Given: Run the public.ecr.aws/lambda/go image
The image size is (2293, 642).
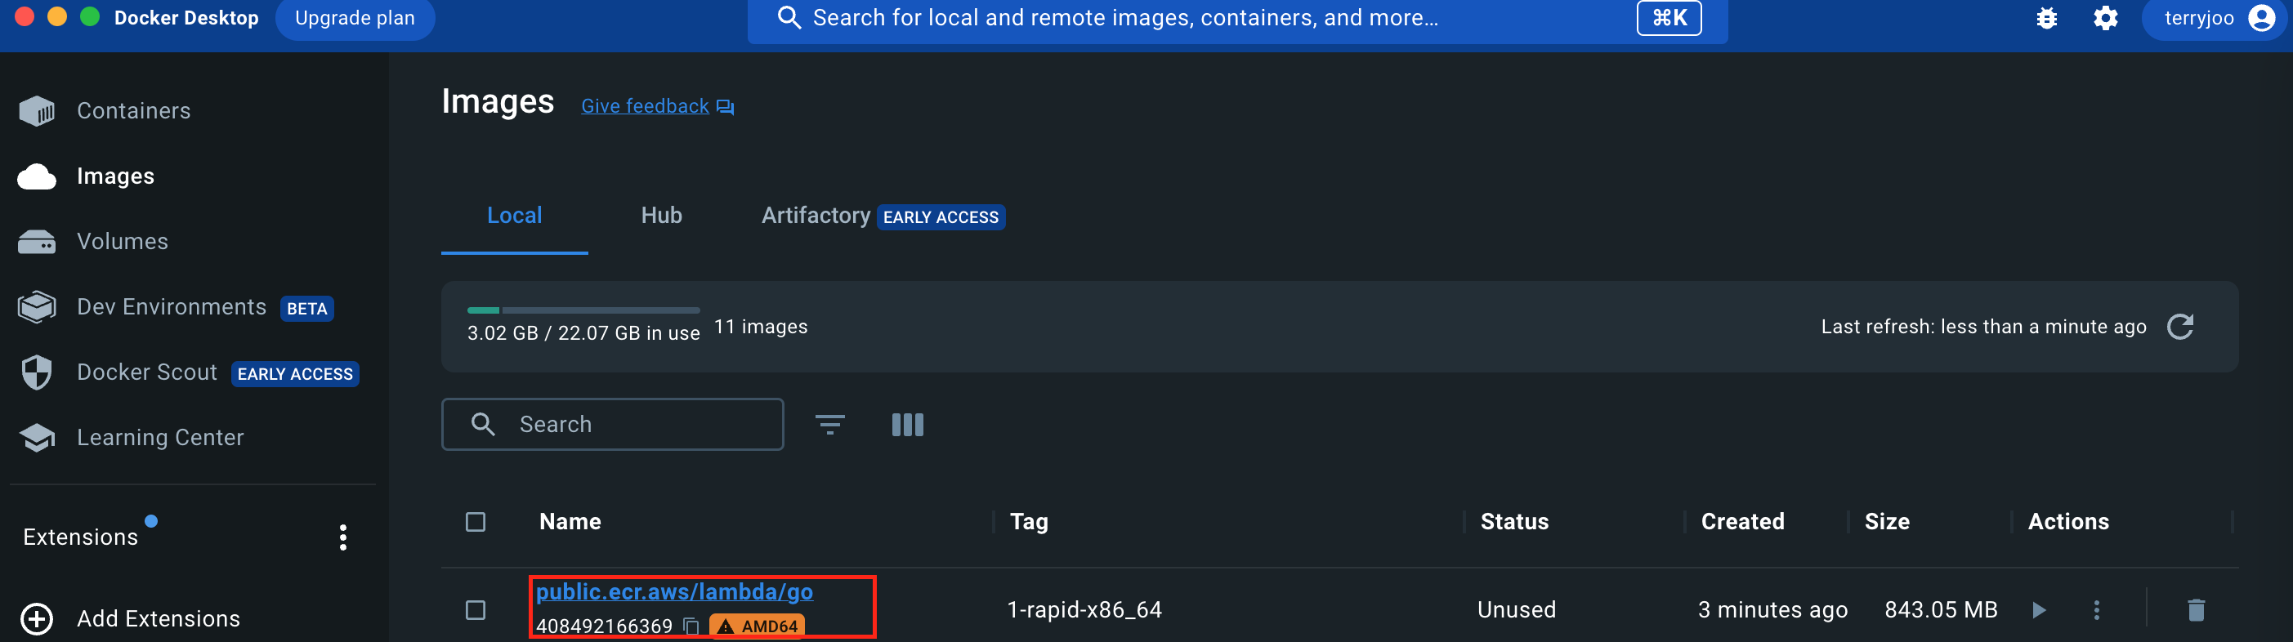Looking at the screenshot, I should click(2040, 610).
